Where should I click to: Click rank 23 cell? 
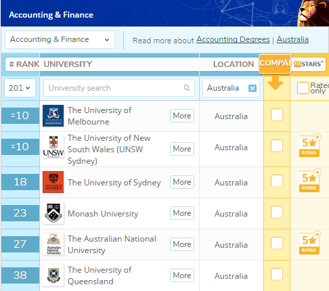[20, 213]
